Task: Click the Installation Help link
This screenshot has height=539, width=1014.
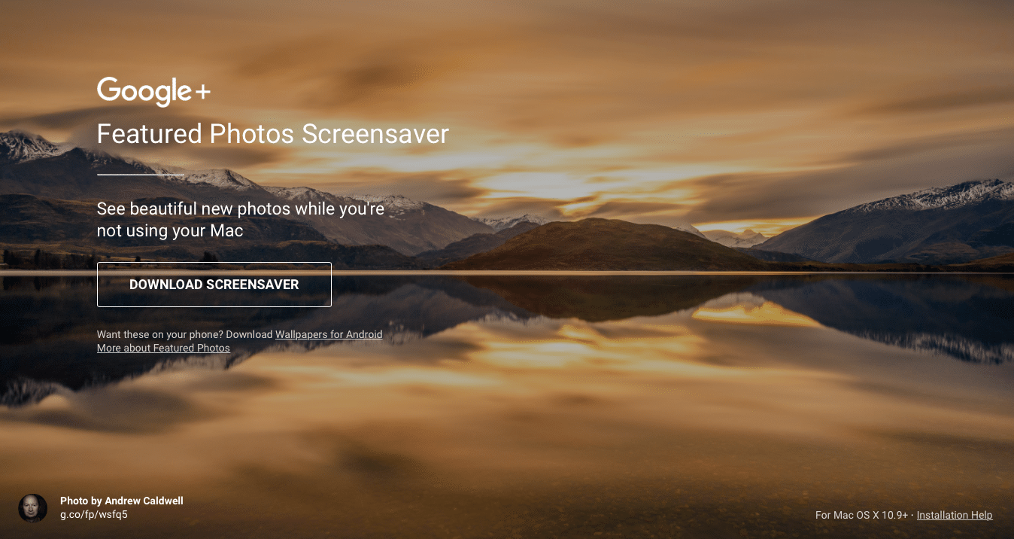Action: [x=954, y=515]
